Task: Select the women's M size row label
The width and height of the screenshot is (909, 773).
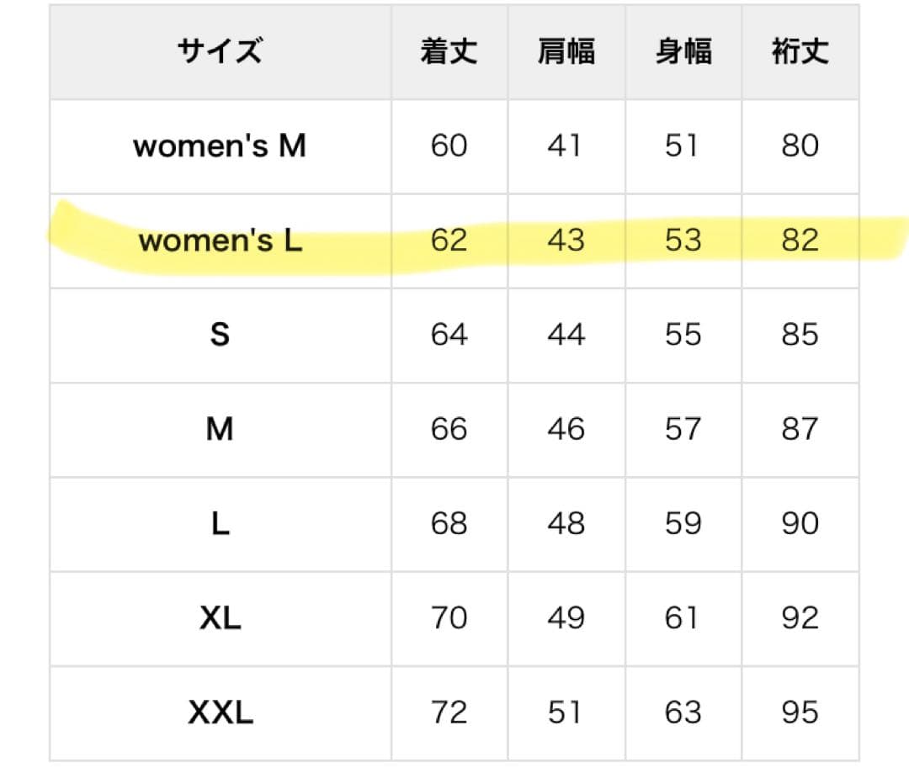Action: pos(220,146)
